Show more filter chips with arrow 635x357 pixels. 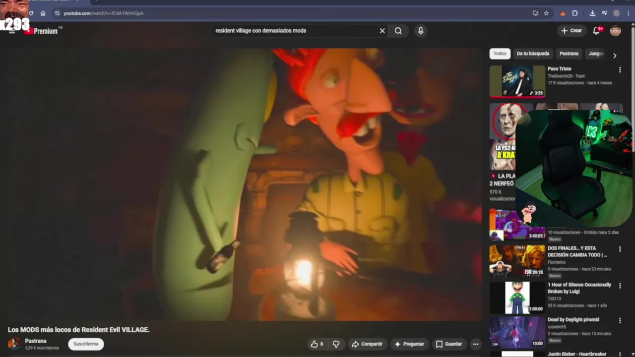click(x=615, y=56)
